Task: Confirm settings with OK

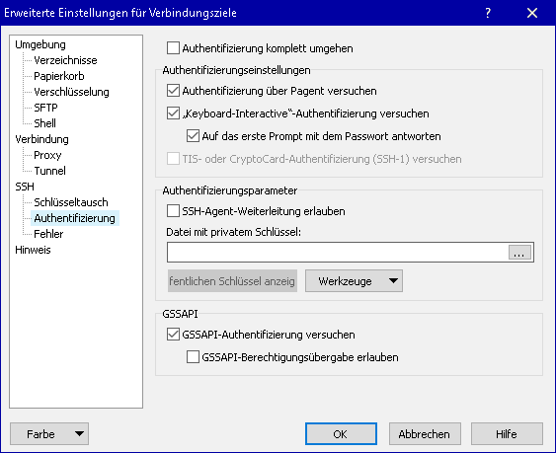Action: tap(341, 434)
